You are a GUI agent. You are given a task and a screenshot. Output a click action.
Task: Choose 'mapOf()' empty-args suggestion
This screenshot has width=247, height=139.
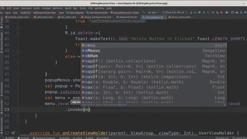154,61
